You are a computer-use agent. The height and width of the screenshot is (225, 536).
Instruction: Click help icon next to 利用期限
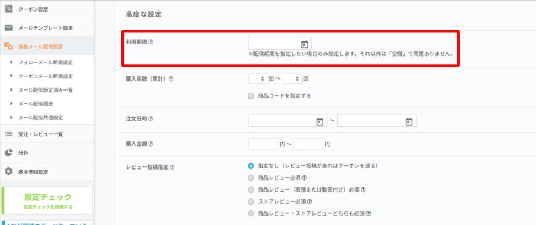[151, 42]
